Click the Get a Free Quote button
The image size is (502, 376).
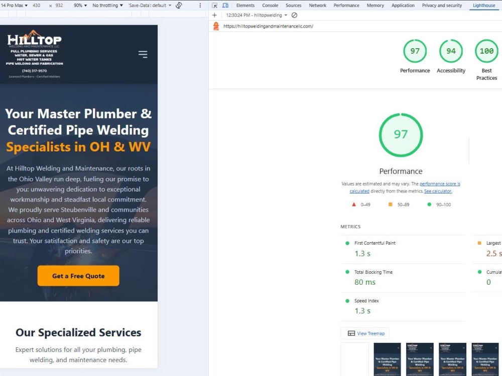(78, 276)
